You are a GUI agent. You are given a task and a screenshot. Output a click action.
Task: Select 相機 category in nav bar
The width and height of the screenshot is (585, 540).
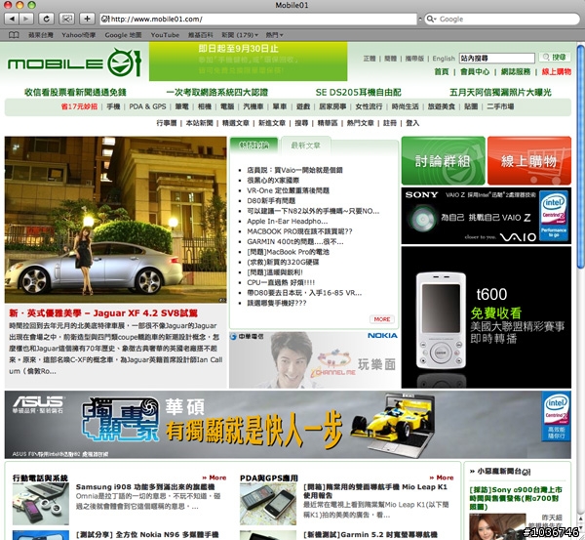coord(205,106)
